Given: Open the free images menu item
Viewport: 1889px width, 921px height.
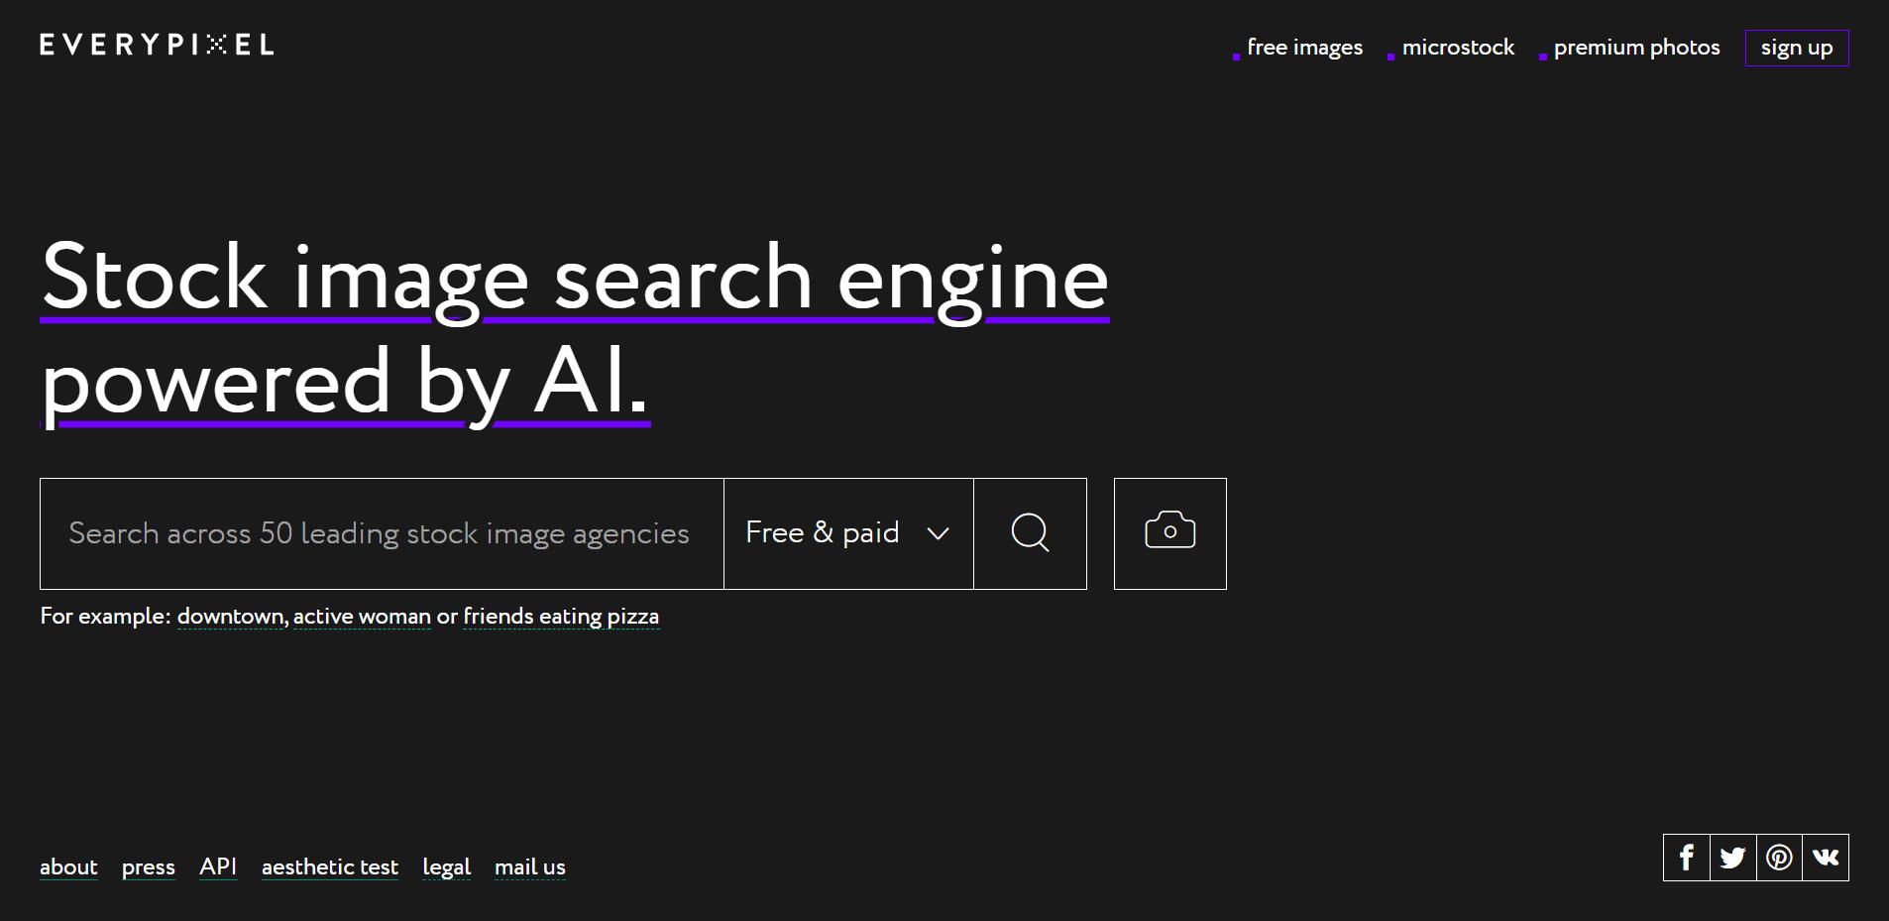Looking at the screenshot, I should [x=1304, y=48].
